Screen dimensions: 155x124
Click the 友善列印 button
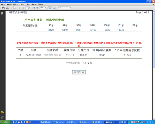pyautogui.click(x=79, y=72)
